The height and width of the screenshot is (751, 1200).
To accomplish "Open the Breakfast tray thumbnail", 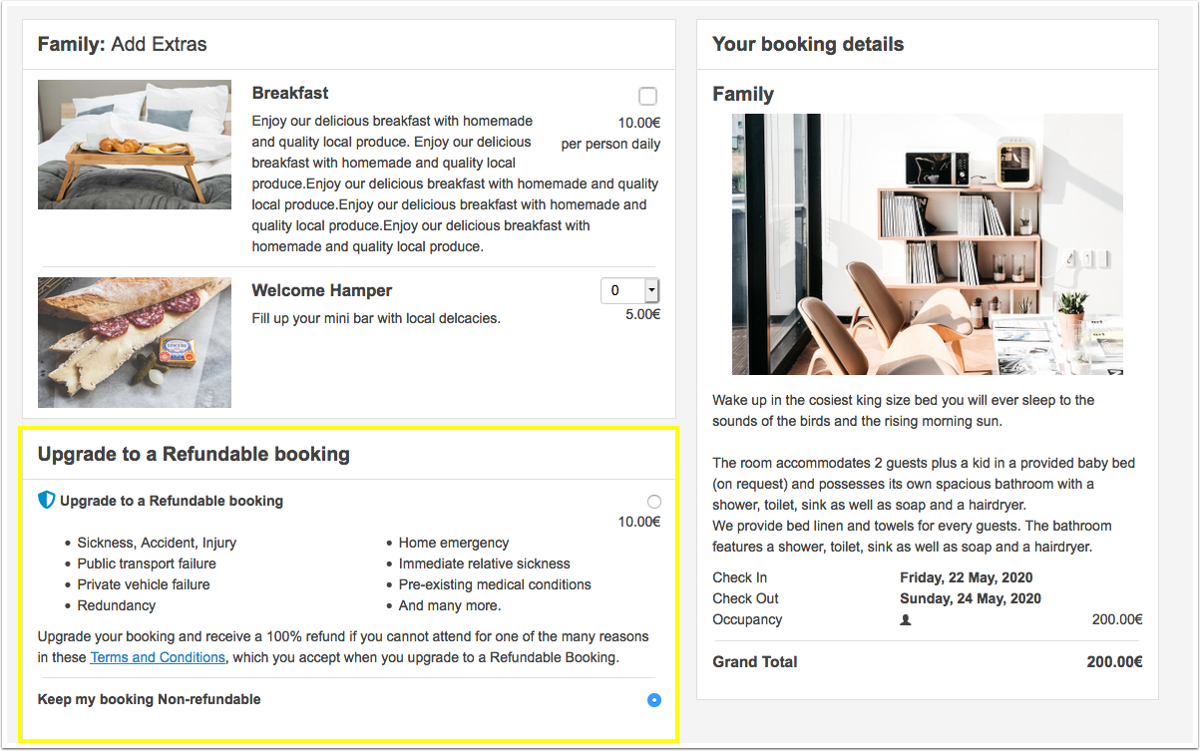I will coord(135,145).
